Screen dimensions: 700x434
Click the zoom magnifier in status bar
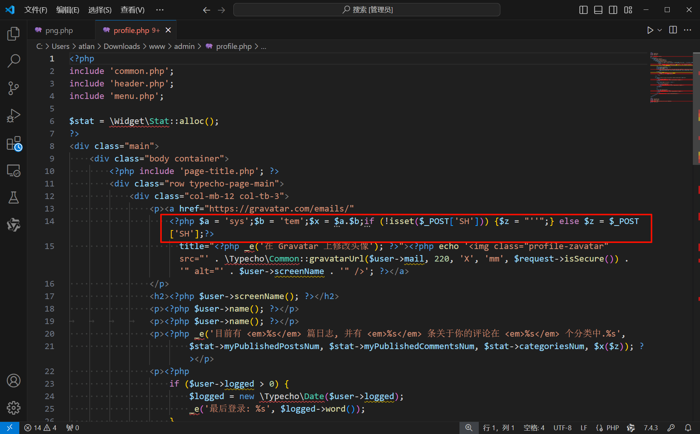(469, 428)
